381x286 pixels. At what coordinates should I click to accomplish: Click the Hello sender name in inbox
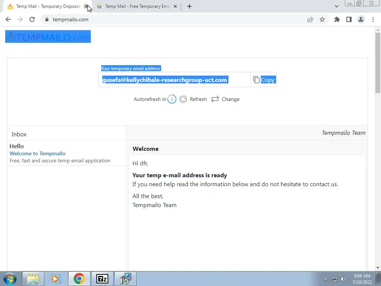tap(16, 146)
